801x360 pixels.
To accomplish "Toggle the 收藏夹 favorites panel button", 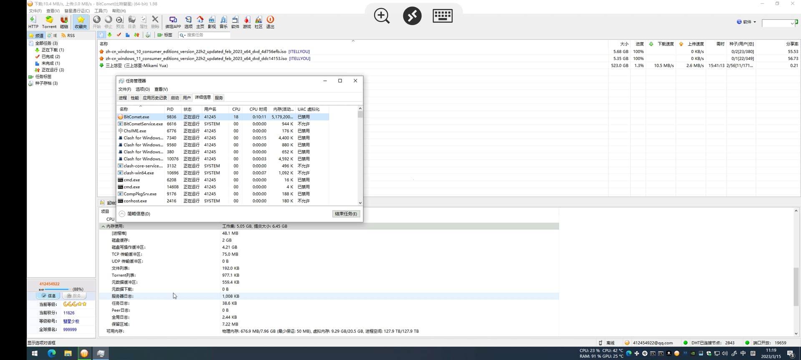I will [81, 22].
